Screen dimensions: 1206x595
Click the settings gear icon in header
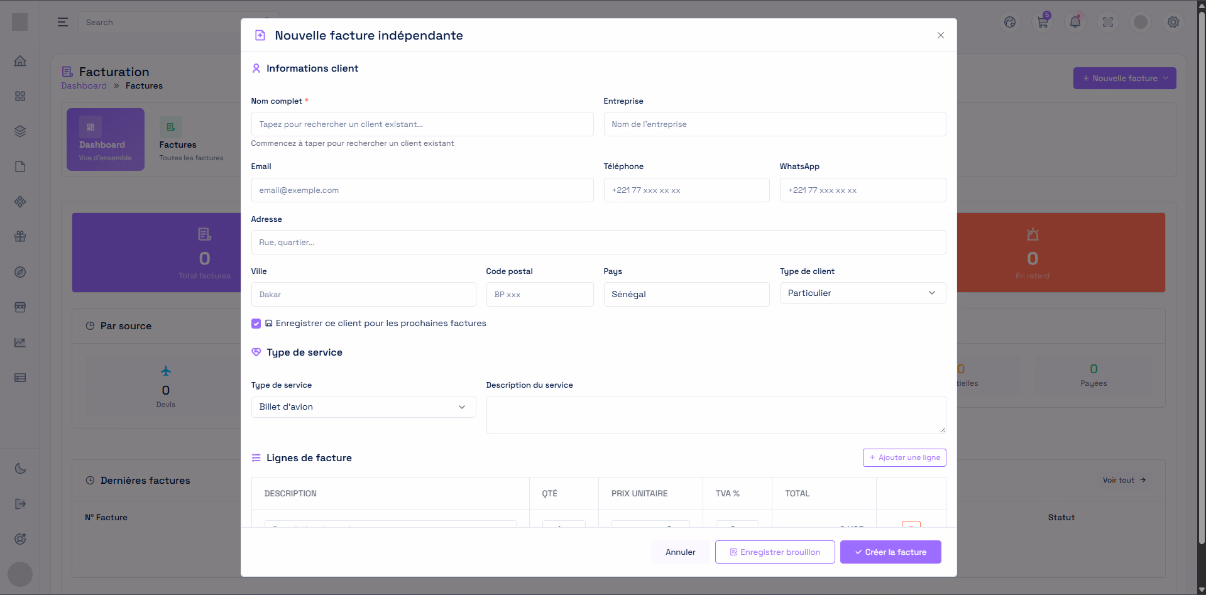coord(1173,22)
